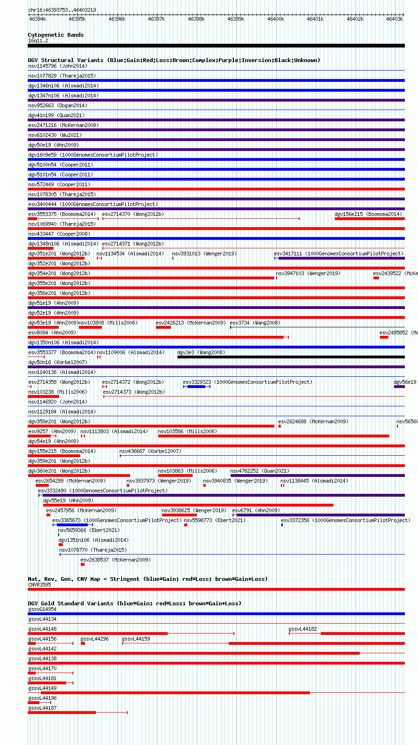
Task: Select DGV Gold Standard Variants track title
Action: coord(134,603)
